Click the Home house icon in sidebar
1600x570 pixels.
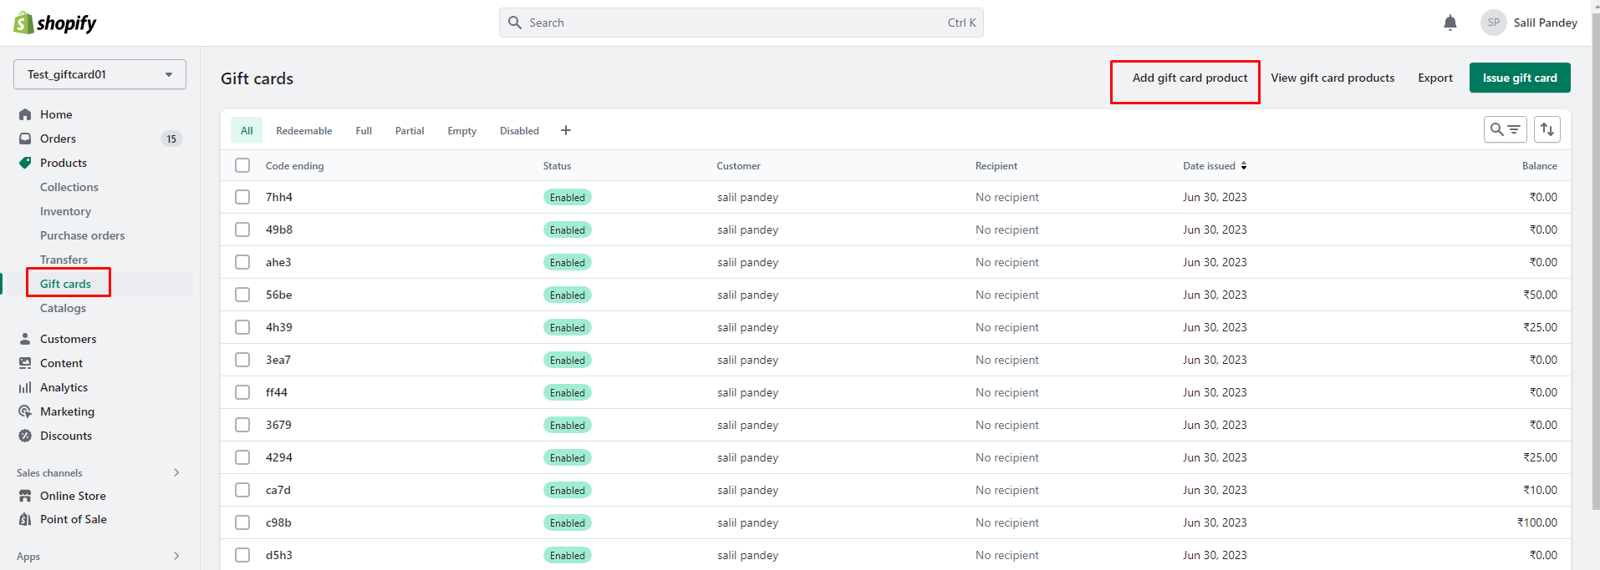click(25, 114)
